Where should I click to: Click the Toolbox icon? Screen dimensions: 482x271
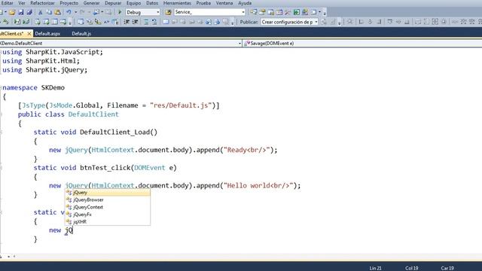pyautogui.click(x=288, y=12)
